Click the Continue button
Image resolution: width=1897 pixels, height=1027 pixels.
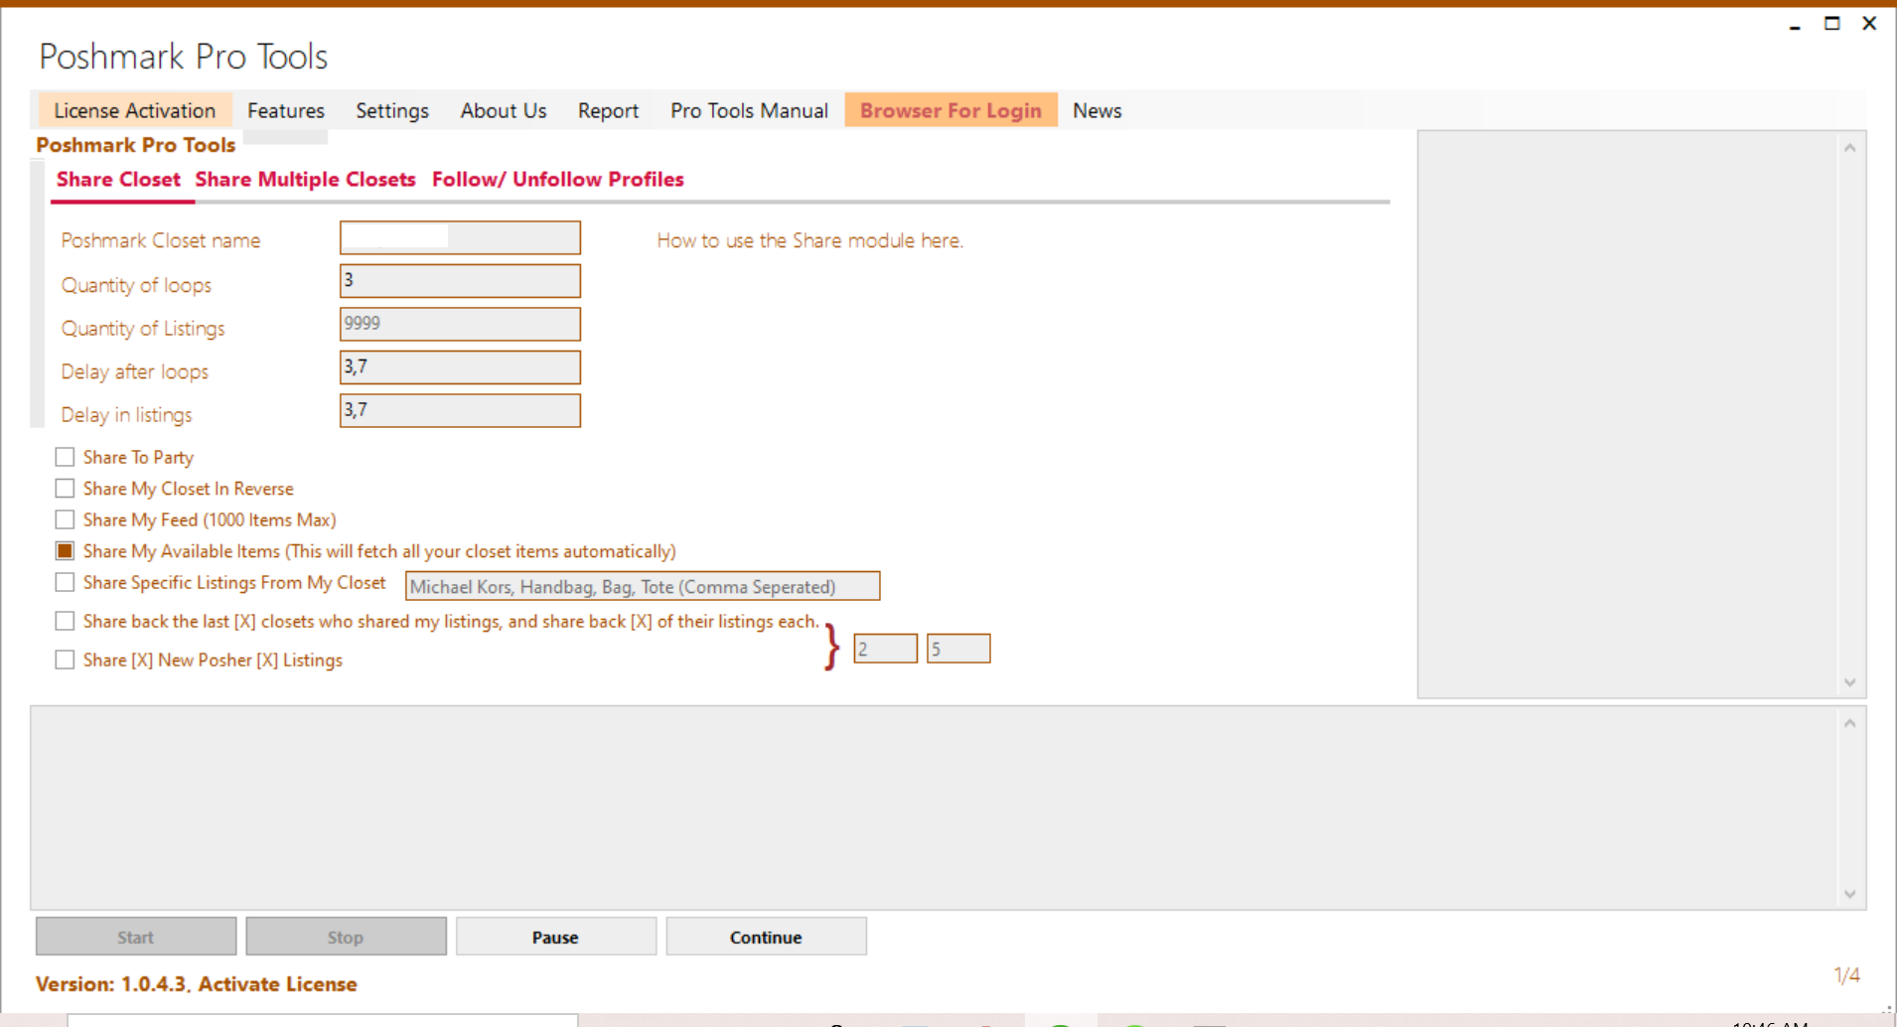click(x=766, y=937)
